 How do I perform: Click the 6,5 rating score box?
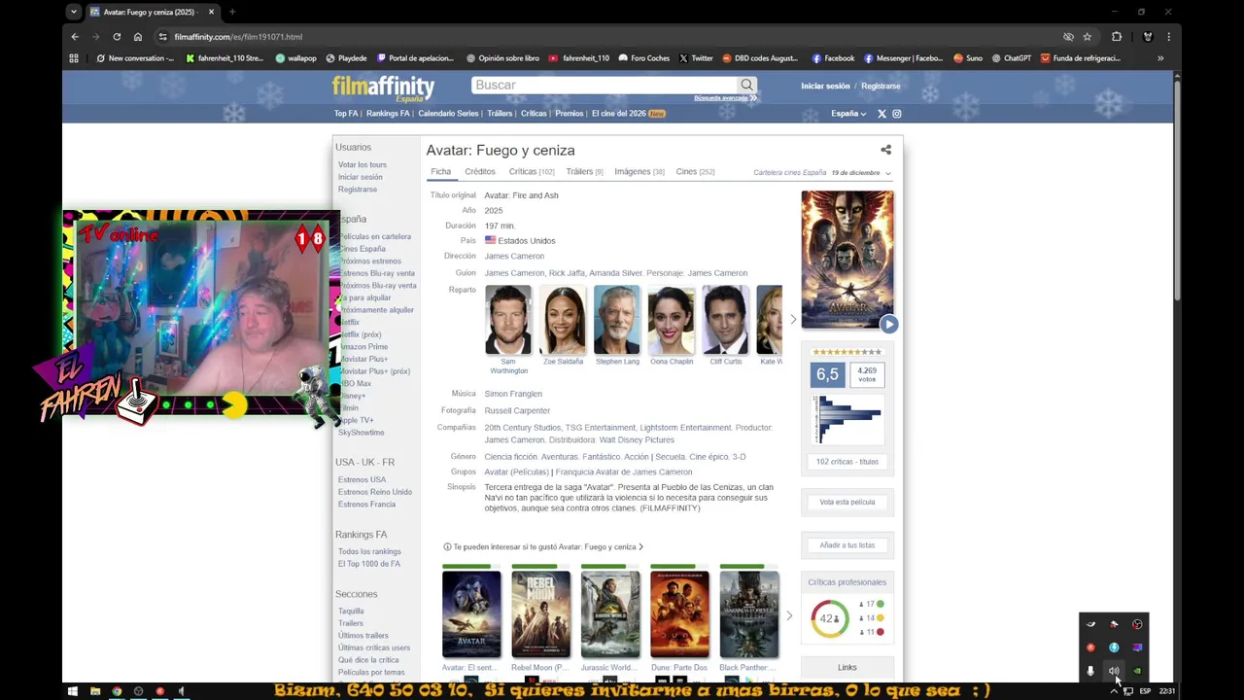(827, 374)
